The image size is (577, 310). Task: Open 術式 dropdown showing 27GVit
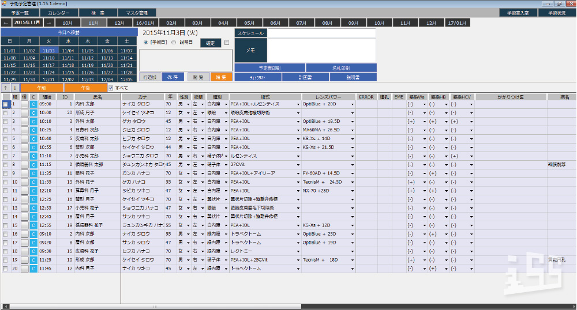[x=298, y=165]
